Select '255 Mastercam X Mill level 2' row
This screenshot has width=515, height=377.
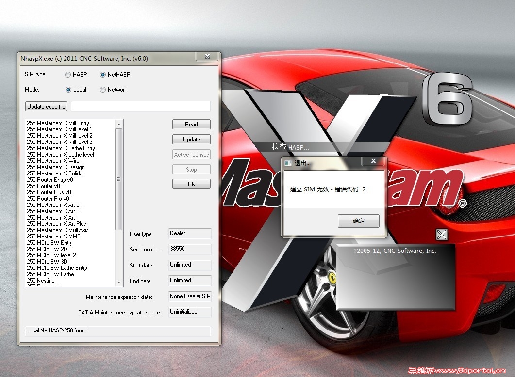click(70, 136)
